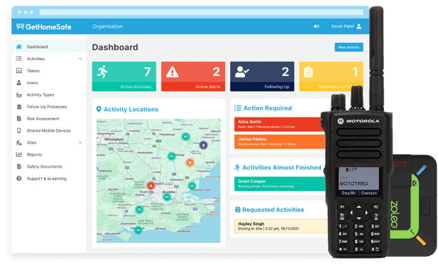Open the Safety Documents menu item
This screenshot has width=438, height=265.
tap(49, 167)
